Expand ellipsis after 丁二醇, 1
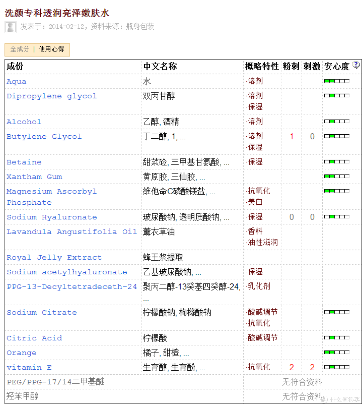The width and height of the screenshot is (363, 407). (183, 138)
